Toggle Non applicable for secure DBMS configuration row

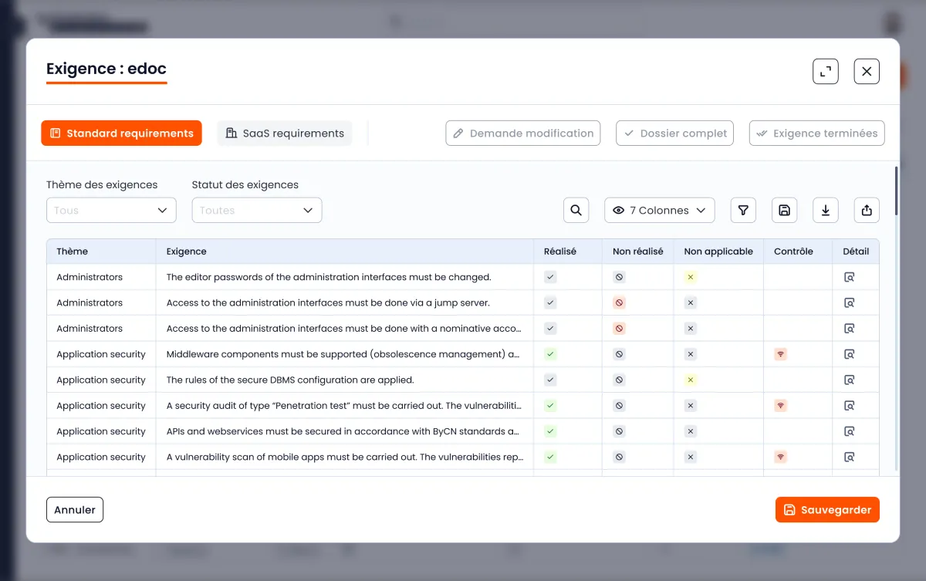coord(691,380)
